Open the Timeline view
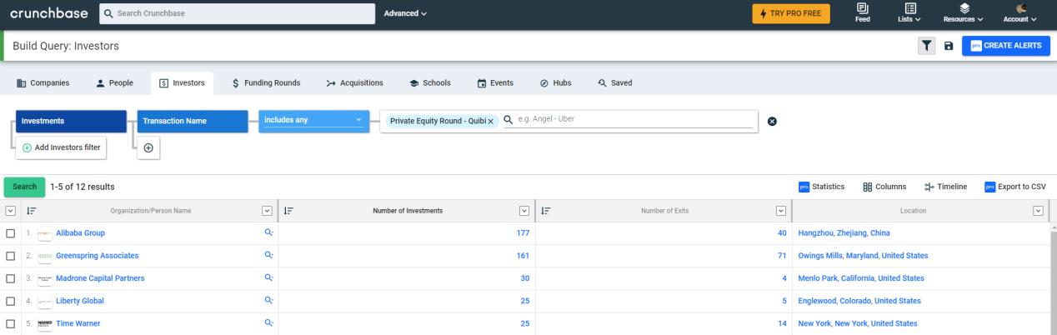This screenshot has height=335, width=1057. coord(946,187)
